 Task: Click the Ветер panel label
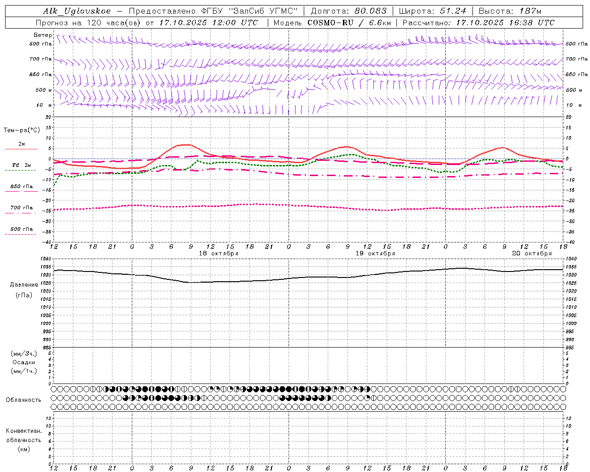42,35
